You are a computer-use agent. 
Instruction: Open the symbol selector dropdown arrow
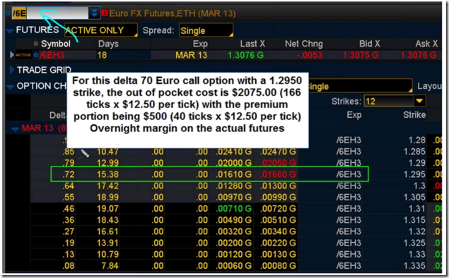(94, 13)
